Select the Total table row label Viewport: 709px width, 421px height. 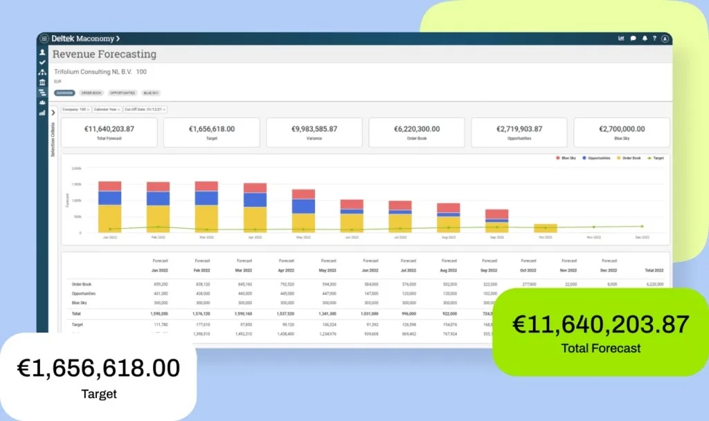click(76, 314)
